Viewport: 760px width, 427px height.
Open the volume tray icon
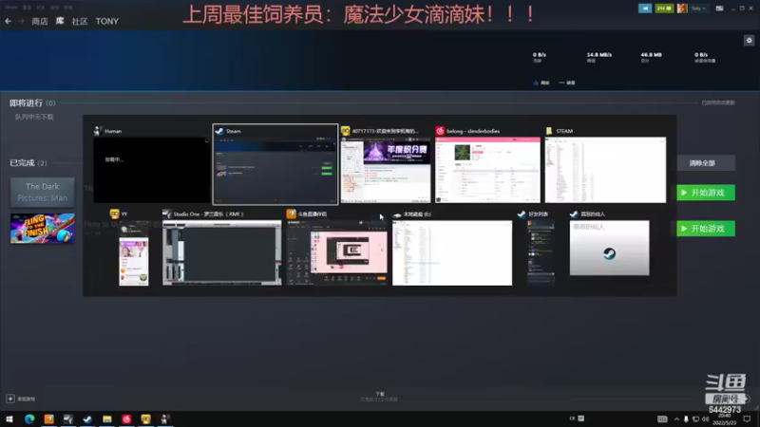706,419
